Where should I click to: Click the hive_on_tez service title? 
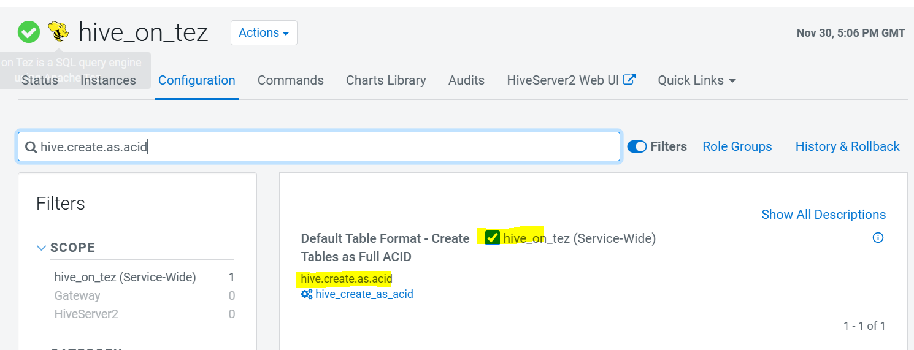pos(144,32)
